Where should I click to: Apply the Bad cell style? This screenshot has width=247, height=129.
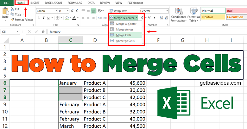[237, 11]
